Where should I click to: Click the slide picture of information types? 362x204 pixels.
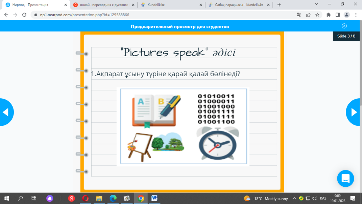[x=184, y=126]
